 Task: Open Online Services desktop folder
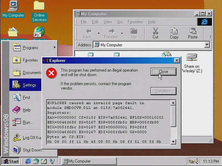[x=39, y=11]
